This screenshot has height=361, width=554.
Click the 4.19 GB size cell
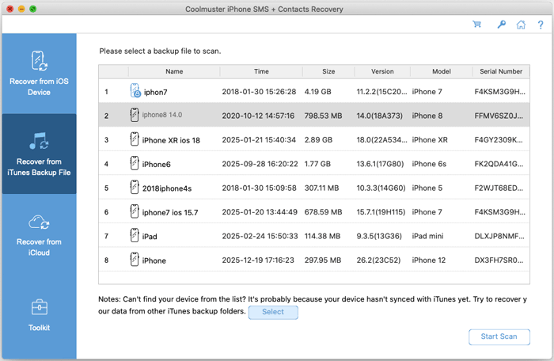coord(317,92)
